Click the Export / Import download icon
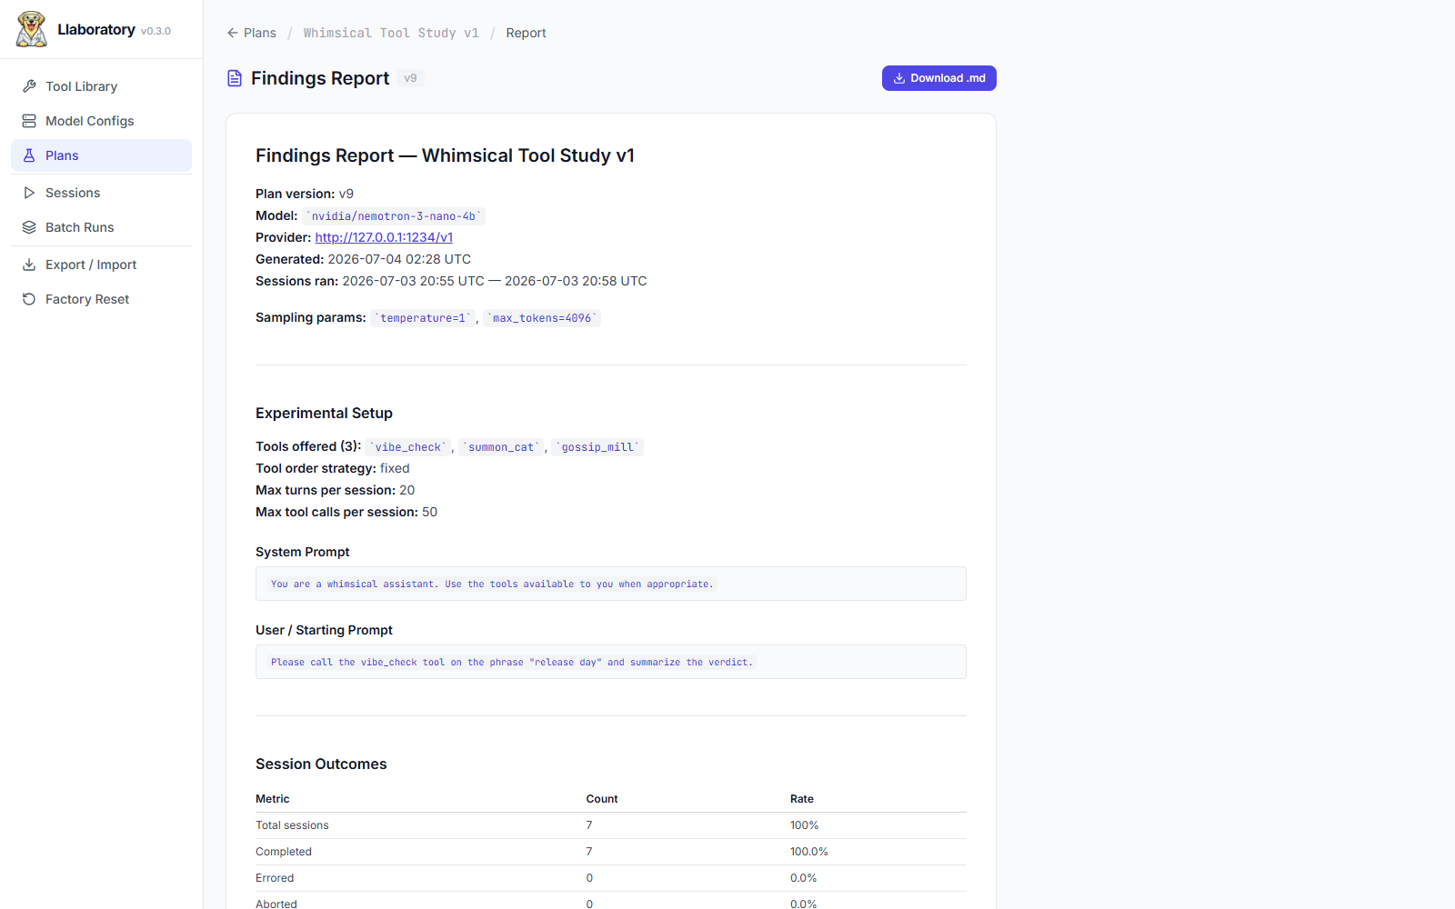 pyautogui.click(x=29, y=265)
